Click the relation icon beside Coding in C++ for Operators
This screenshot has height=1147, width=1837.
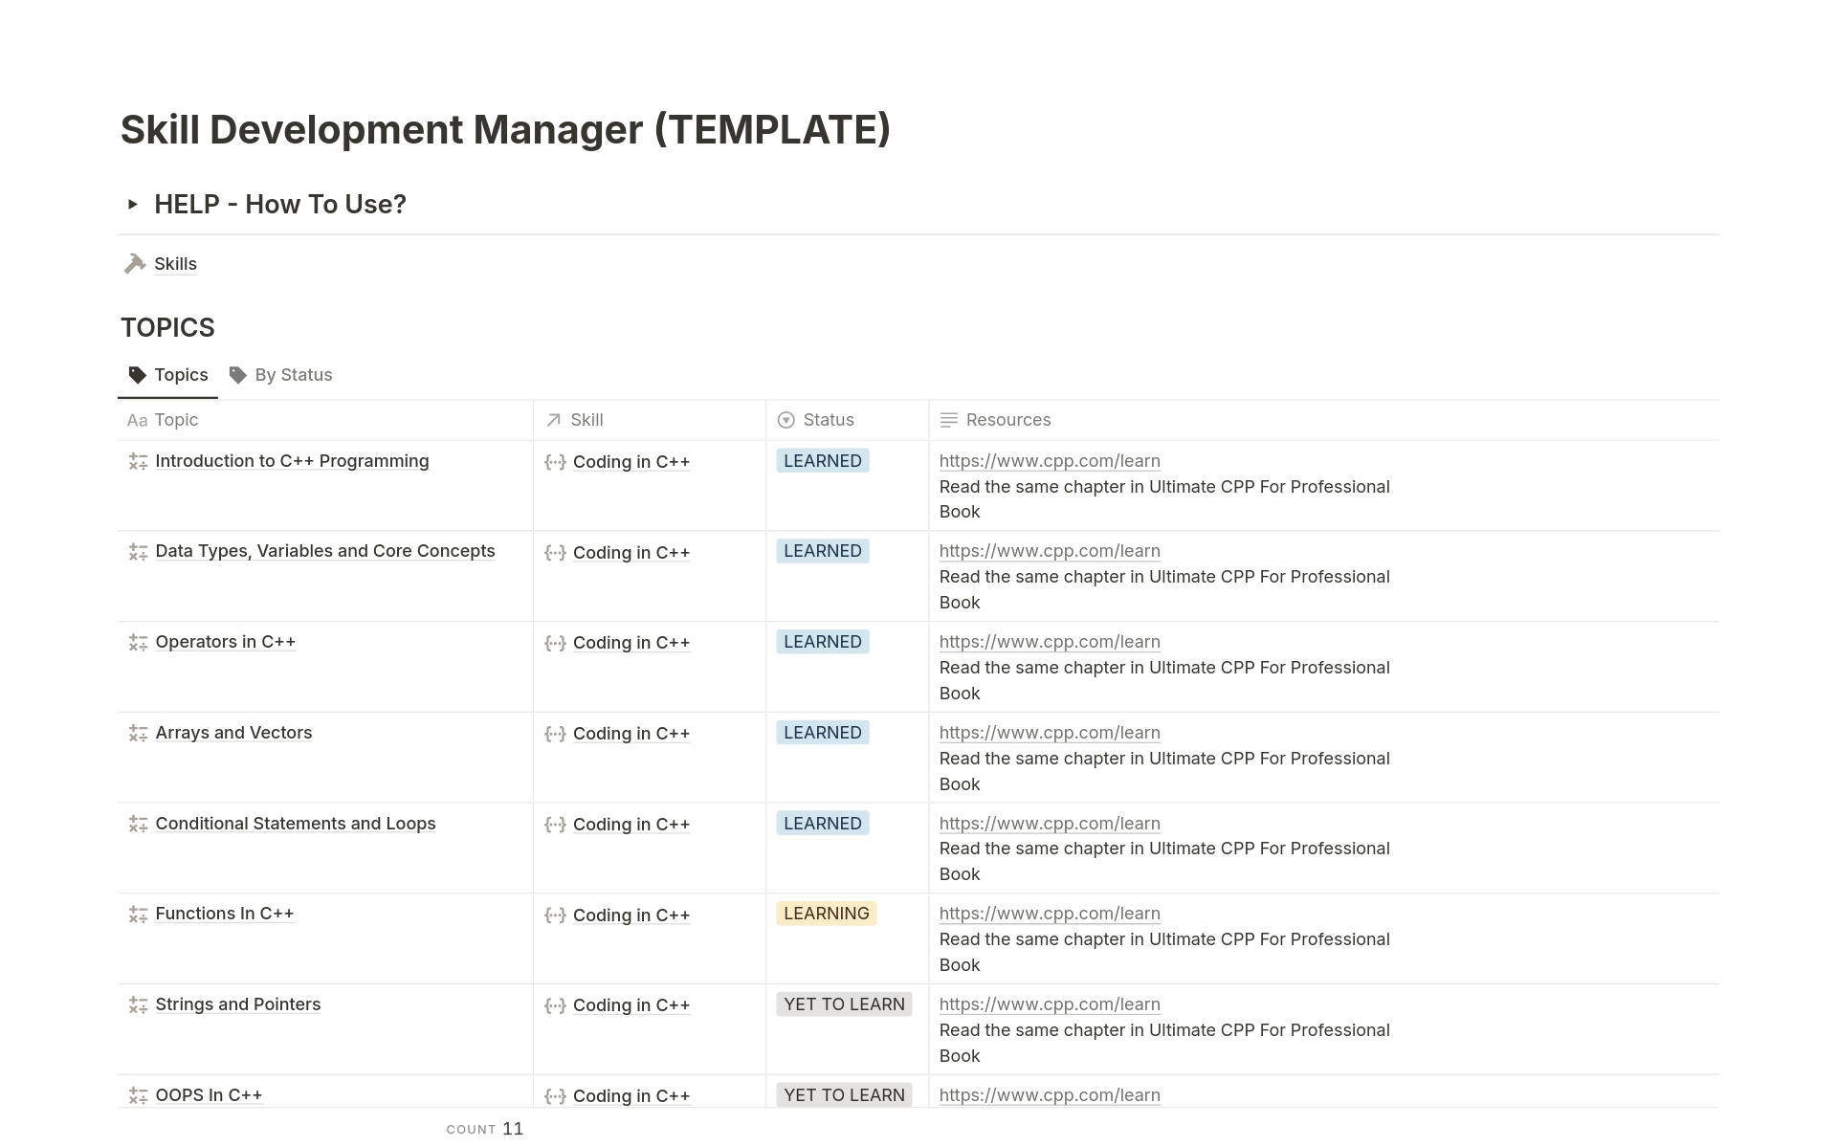click(555, 643)
